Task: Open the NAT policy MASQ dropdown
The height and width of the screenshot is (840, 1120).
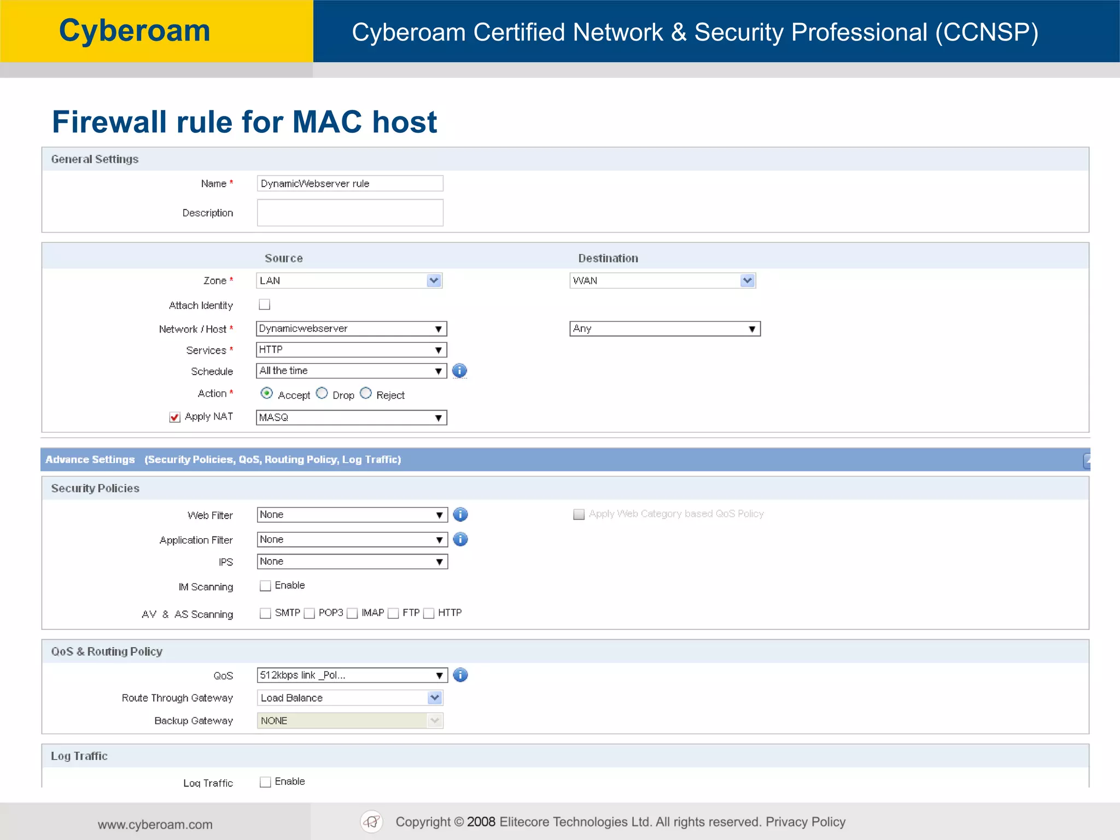Action: pyautogui.click(x=352, y=418)
